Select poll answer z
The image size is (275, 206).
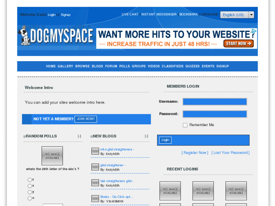30,180
